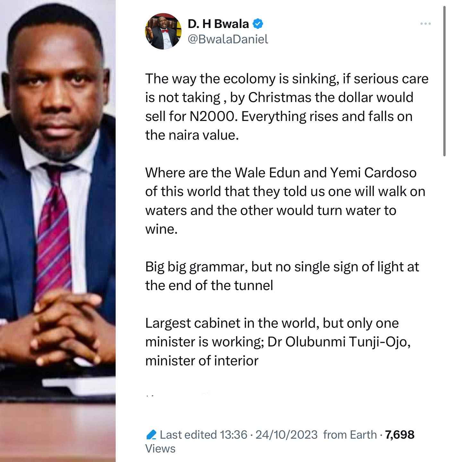Click the paragraph about the ecolomy sinking
Image resolution: width=462 pixels, height=462 pixels.
tap(287, 107)
